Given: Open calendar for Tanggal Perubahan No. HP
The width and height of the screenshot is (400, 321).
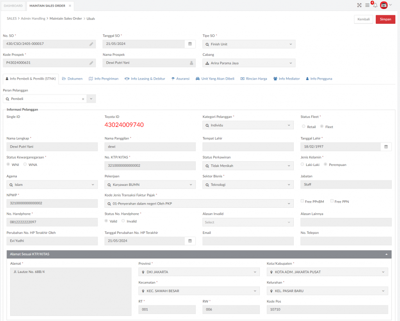Looking at the screenshot, I should (x=190, y=241).
